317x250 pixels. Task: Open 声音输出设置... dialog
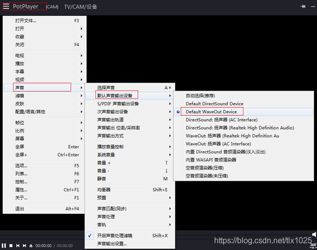click(129, 244)
